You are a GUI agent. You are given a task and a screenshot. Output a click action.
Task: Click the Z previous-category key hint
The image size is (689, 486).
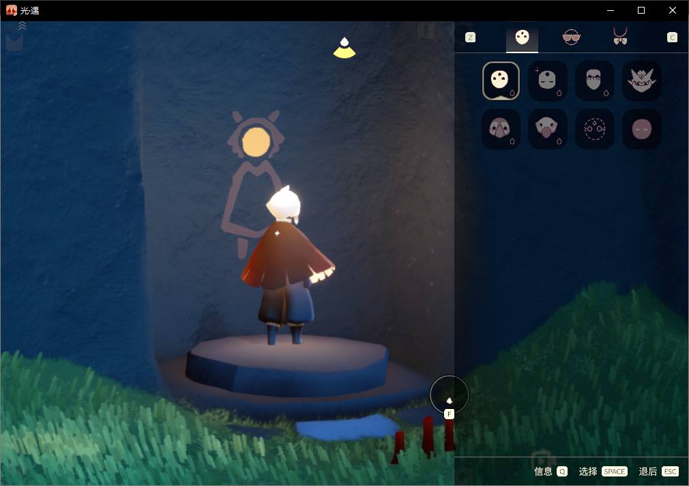pos(470,37)
